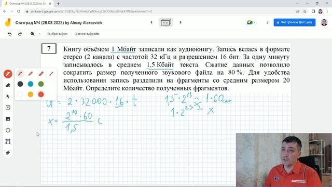Pick the yellow ink color
The image size is (332, 187).
click(x=31, y=95)
